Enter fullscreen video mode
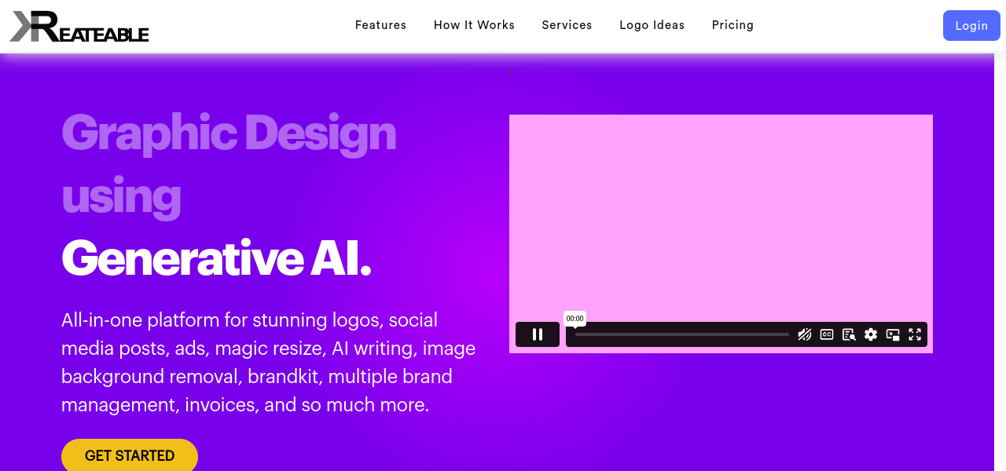 click(915, 334)
